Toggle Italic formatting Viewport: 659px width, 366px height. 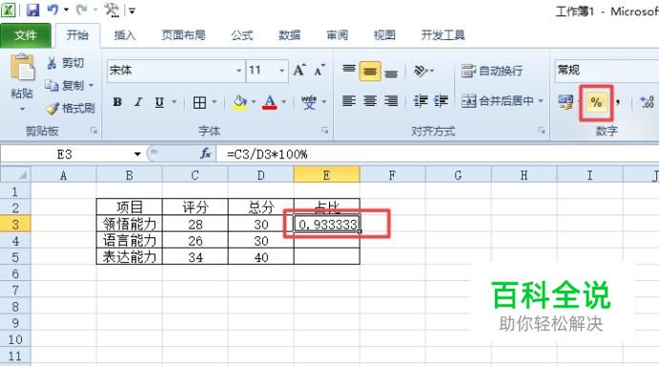pyautogui.click(x=138, y=102)
